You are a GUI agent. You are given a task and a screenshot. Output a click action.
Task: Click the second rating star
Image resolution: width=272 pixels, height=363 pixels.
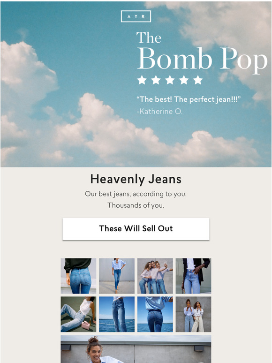(156, 80)
